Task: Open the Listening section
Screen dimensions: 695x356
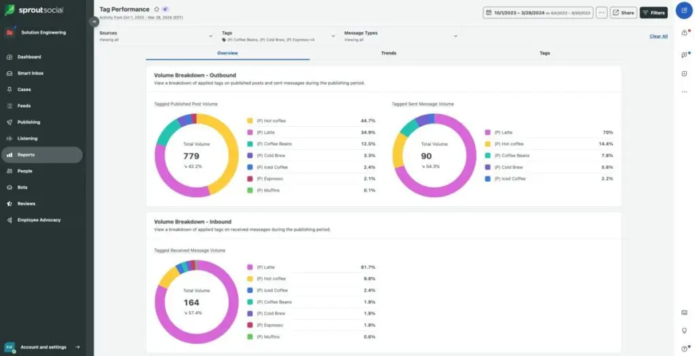Action: (x=28, y=138)
